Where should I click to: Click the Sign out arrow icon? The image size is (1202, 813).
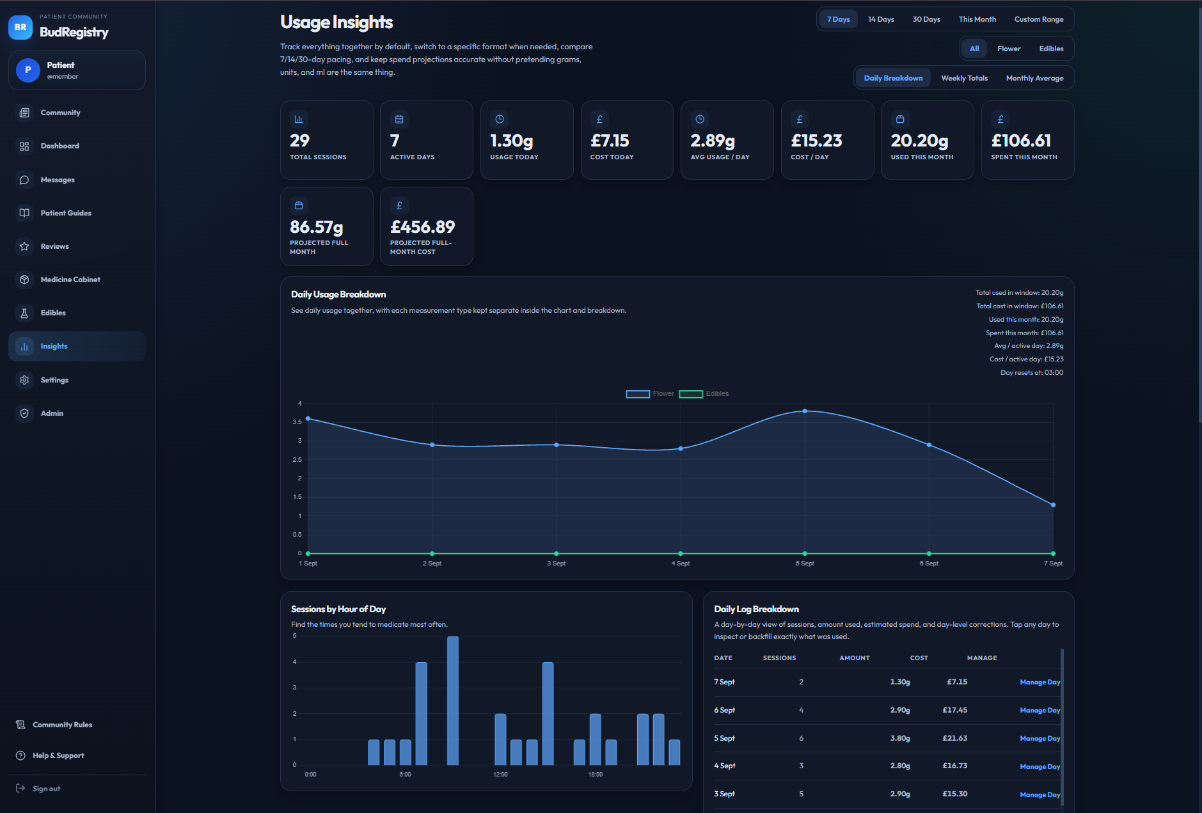pos(20,789)
